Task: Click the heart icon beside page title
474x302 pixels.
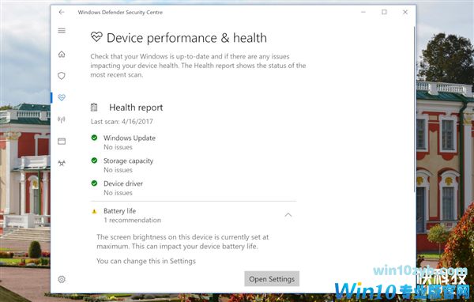Action: [x=96, y=37]
